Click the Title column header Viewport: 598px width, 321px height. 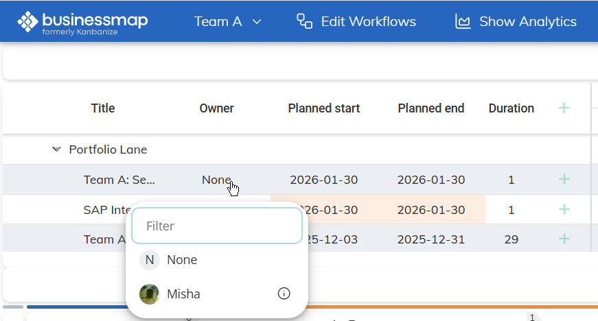pos(103,108)
